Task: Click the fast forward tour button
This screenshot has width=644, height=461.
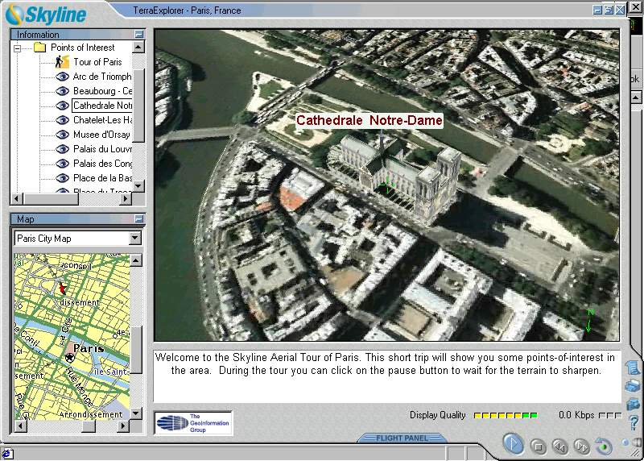Action: [581, 445]
